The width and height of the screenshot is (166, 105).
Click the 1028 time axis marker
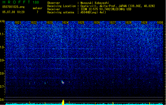pos(128,23)
